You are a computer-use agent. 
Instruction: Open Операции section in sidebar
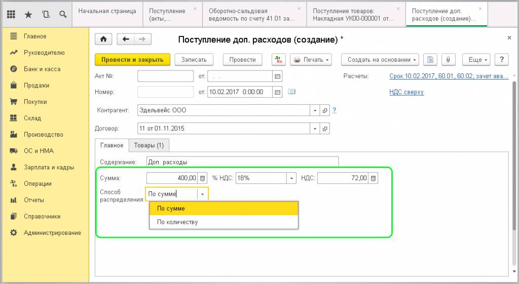[38, 183]
